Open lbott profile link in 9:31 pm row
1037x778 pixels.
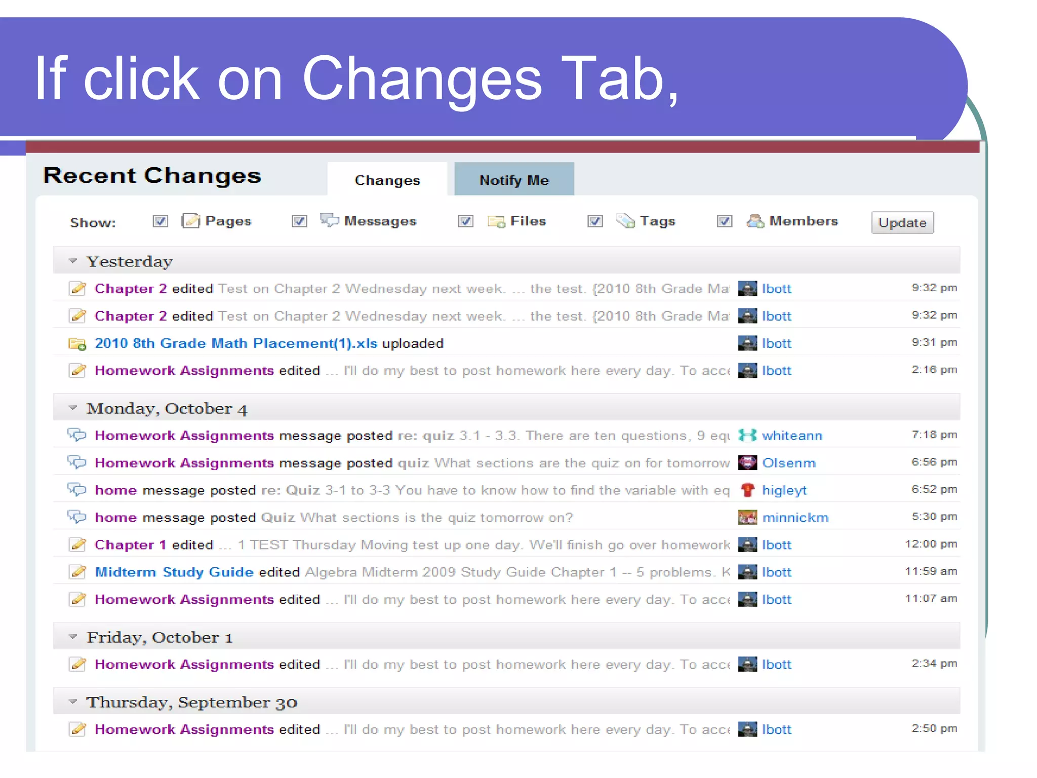click(x=776, y=343)
